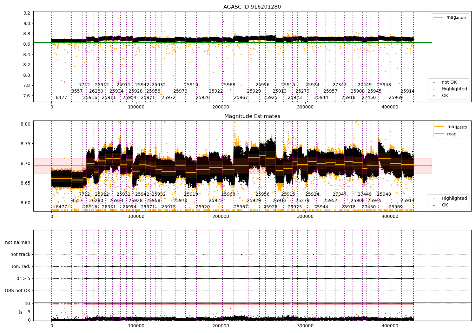Click the 8.60 y-axis tick in middle plot

pyautogui.click(x=25, y=203)
